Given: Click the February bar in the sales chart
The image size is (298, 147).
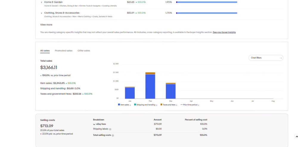Looking at the screenshot, I should pyautogui.click(x=150, y=85).
